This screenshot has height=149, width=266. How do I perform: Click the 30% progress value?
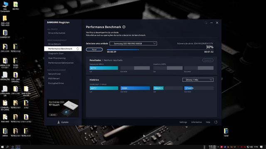[209, 47]
